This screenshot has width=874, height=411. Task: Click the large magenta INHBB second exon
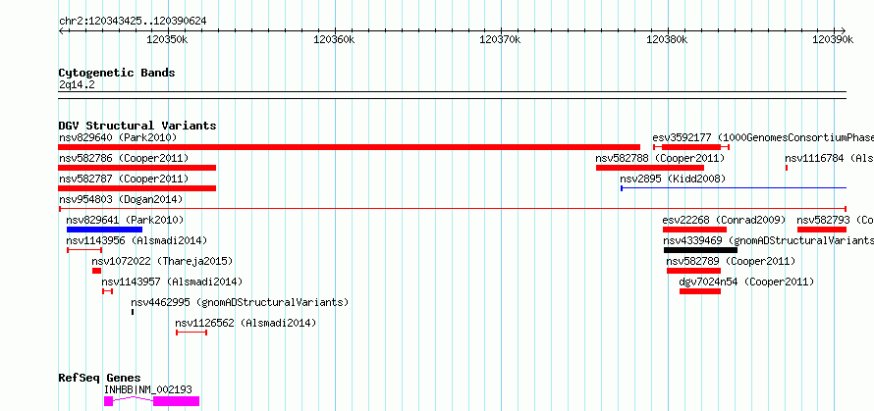176,401
